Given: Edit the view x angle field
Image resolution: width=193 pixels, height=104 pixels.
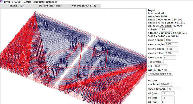Looking at the screenshot, I should coord(171,44).
